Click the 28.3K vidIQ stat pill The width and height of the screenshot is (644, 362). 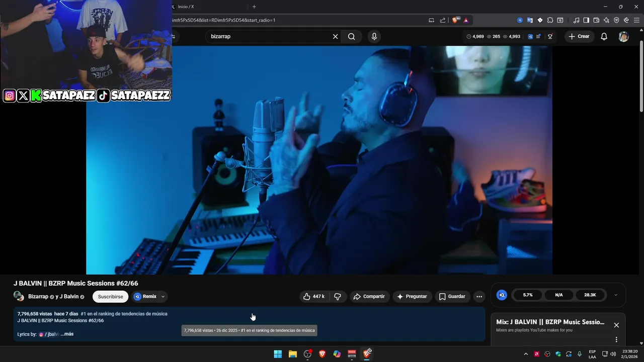click(x=590, y=295)
